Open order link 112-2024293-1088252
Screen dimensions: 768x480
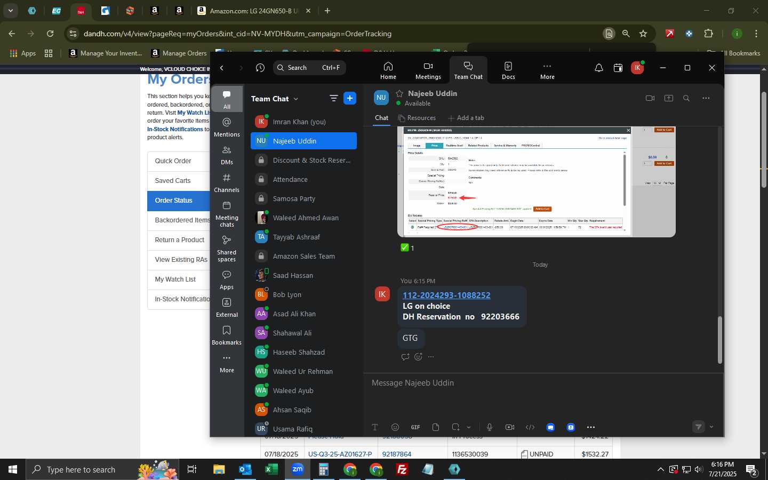click(446, 295)
